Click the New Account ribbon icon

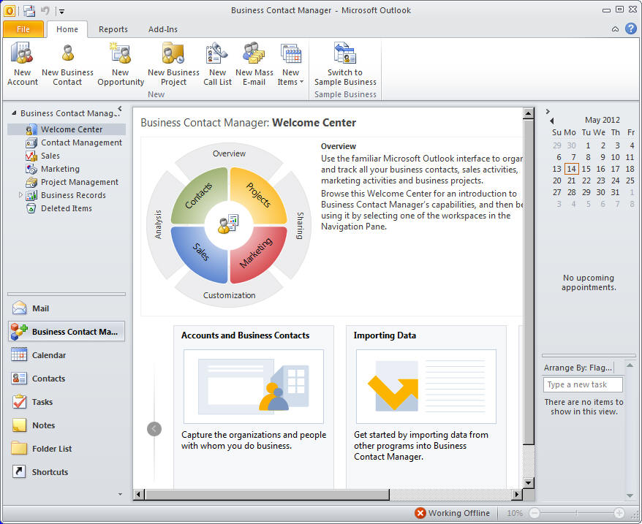tap(23, 64)
